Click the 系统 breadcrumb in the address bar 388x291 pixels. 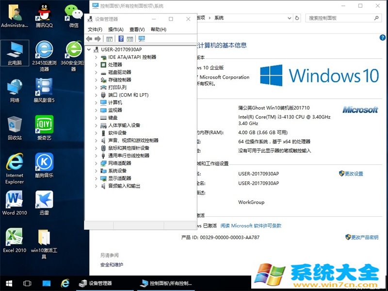tap(219, 18)
